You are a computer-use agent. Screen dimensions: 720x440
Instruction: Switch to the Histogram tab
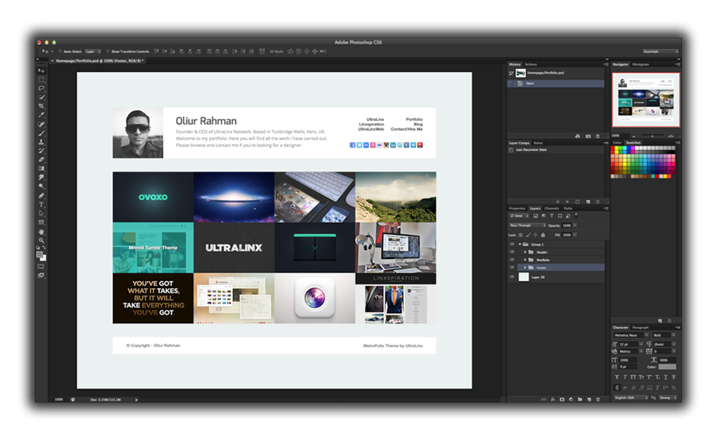pyautogui.click(x=641, y=65)
